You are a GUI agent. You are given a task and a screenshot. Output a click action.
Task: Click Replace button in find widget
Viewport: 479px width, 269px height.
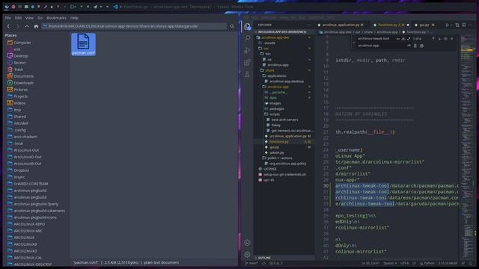click(415, 46)
